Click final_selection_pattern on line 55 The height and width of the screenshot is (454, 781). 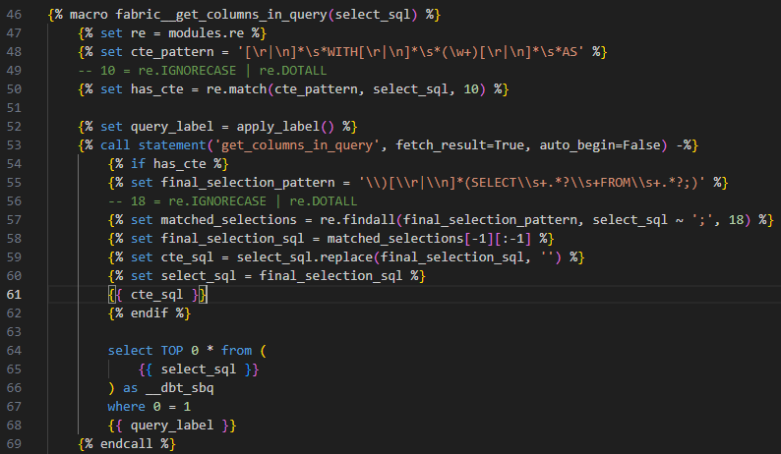click(x=248, y=183)
